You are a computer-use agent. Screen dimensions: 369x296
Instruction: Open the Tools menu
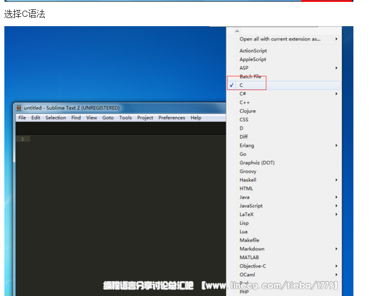125,118
